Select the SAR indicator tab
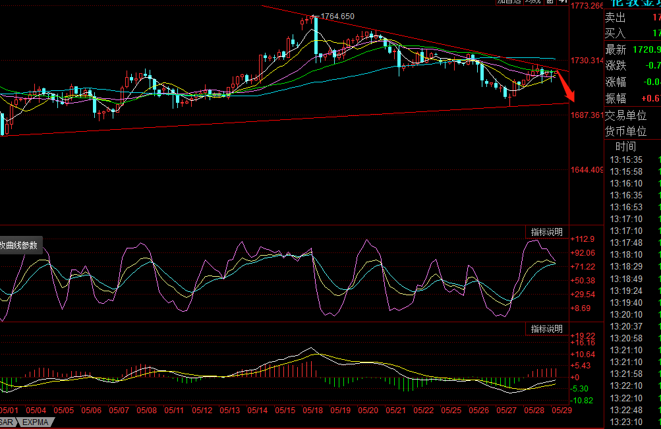 [x=7, y=422]
